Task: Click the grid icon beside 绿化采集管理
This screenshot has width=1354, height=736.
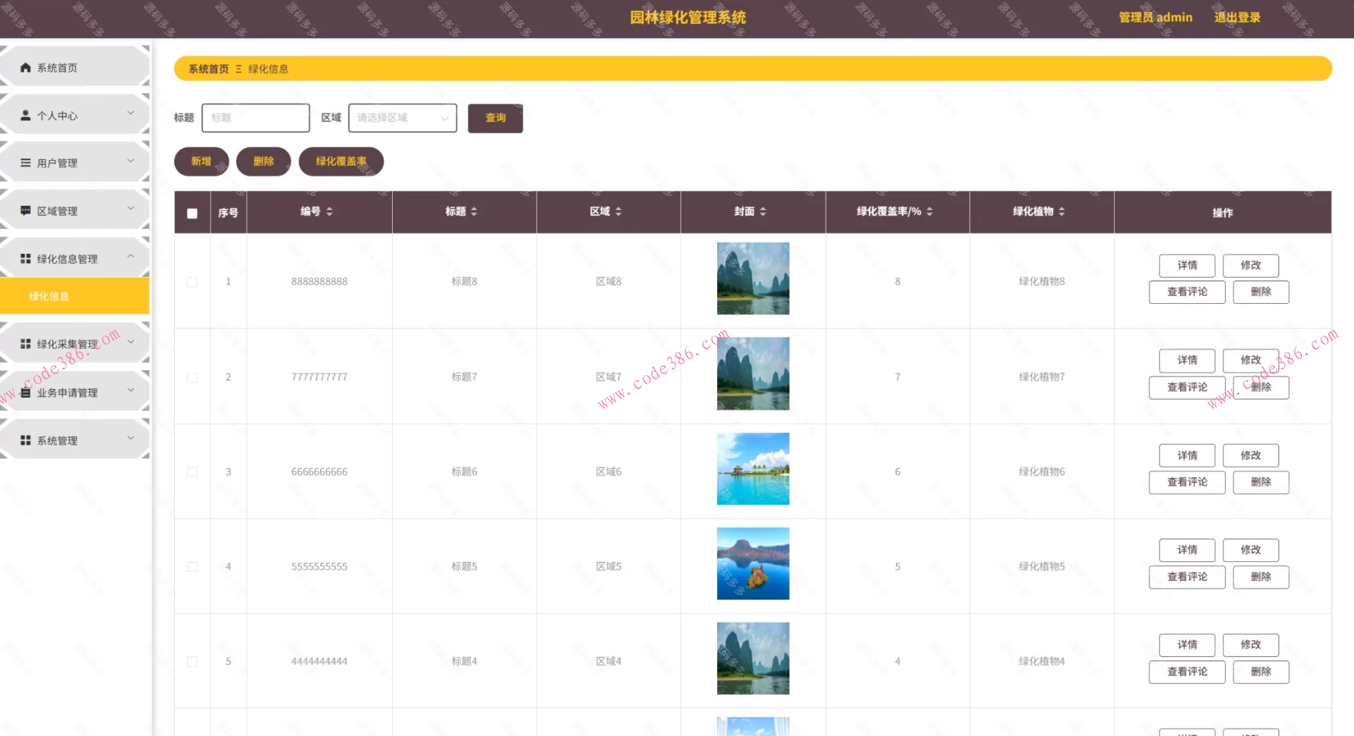Action: [26, 344]
